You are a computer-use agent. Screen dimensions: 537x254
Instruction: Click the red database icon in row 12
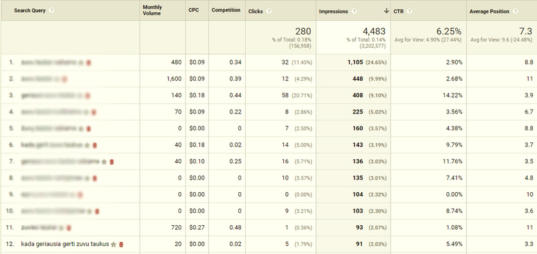(x=121, y=245)
